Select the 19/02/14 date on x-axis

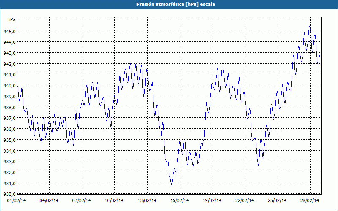pos(212,201)
